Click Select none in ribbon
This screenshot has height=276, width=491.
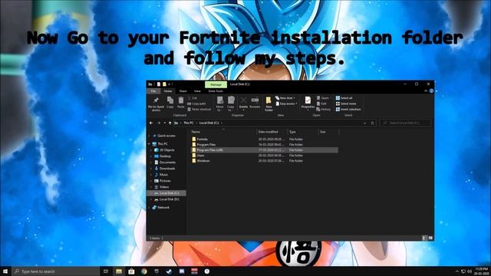click(346, 103)
